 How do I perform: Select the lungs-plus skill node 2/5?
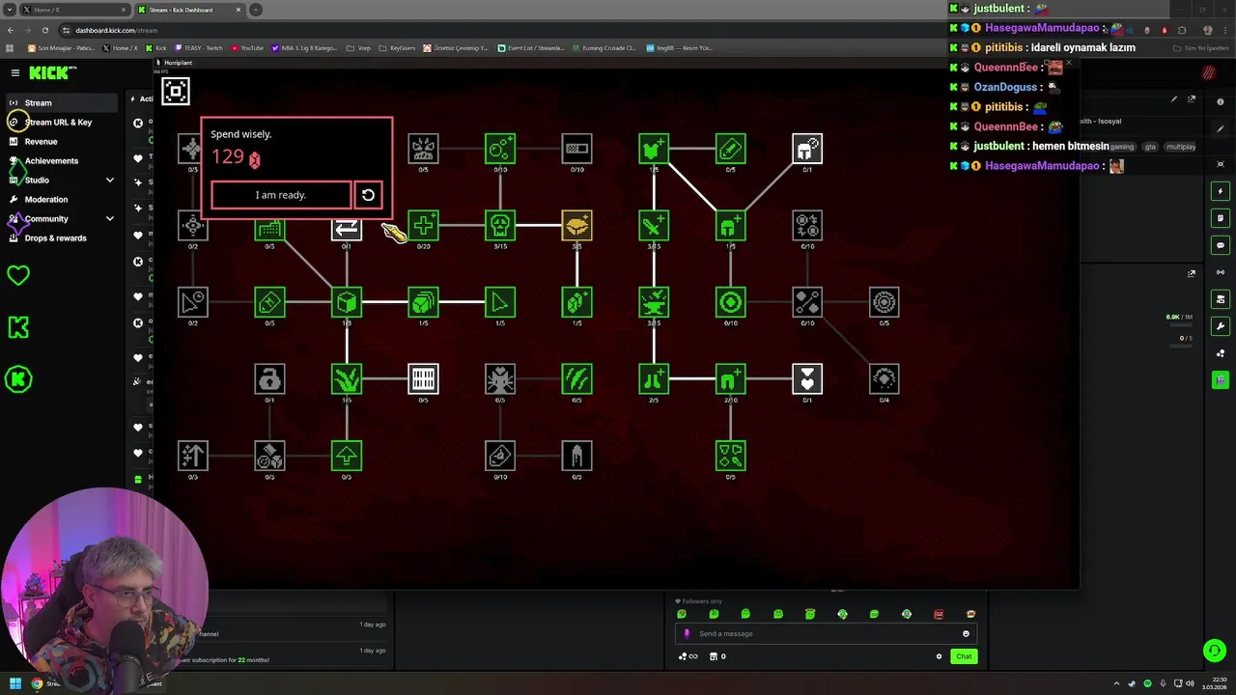[654, 379]
